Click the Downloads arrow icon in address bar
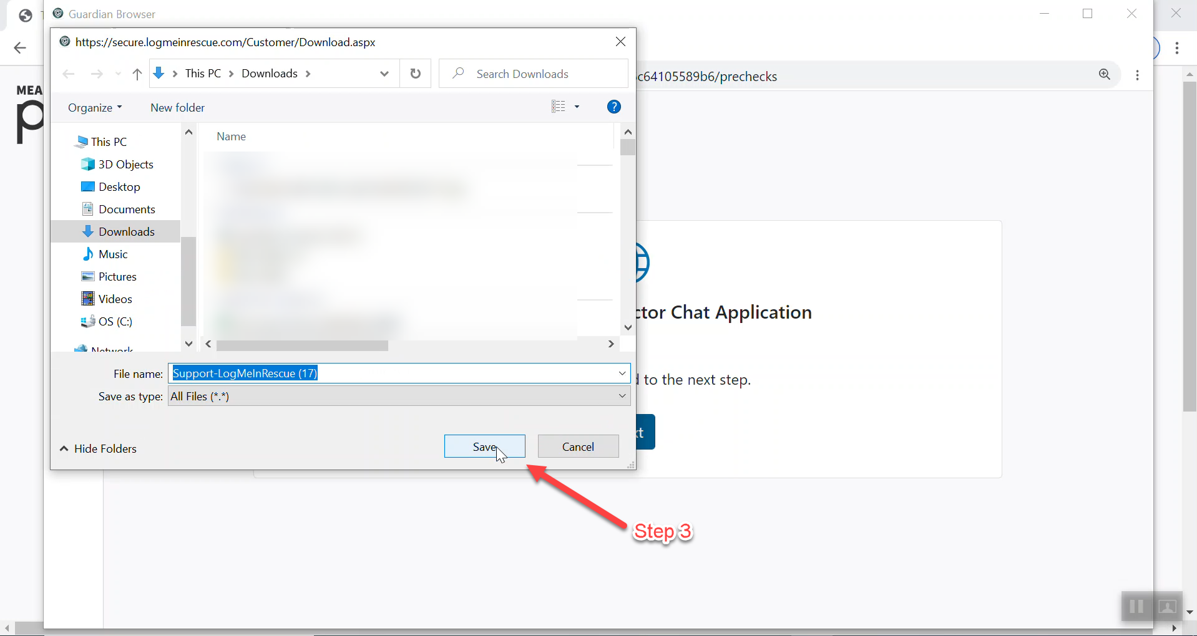The height and width of the screenshot is (636, 1197). click(x=159, y=73)
